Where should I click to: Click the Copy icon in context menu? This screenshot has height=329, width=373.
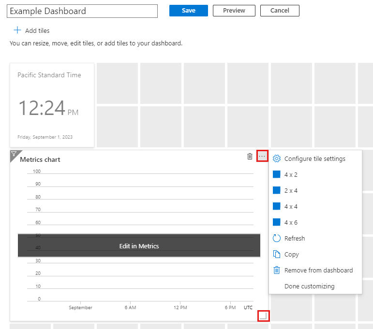[277, 254]
